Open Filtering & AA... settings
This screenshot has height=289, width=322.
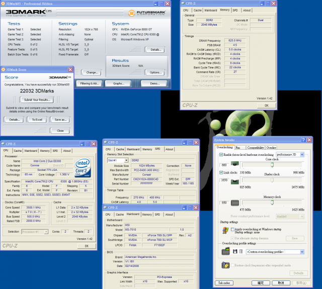(x=90, y=83)
